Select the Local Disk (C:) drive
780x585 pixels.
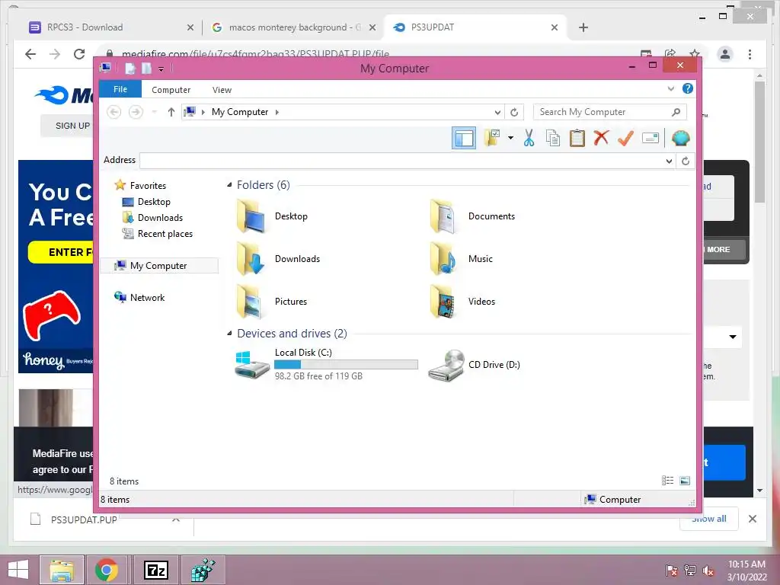(x=326, y=365)
